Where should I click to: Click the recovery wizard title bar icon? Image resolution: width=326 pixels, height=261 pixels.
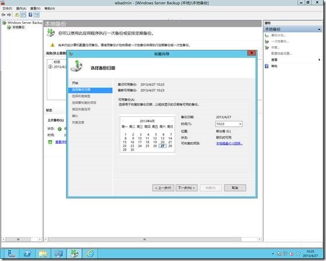[x=71, y=54]
